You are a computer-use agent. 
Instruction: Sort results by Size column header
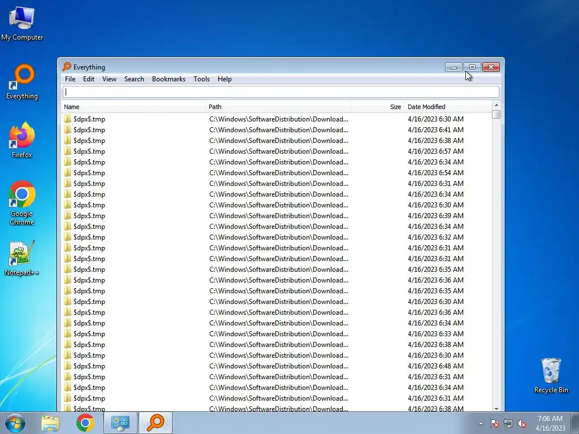pos(377,107)
